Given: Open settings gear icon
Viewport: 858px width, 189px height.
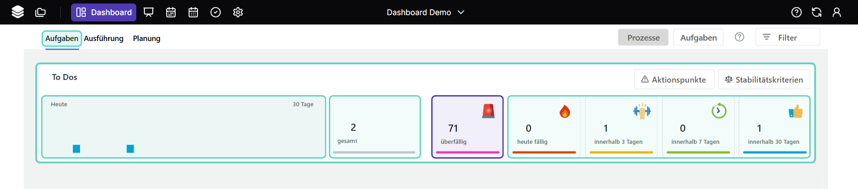Looking at the screenshot, I should coord(238,12).
